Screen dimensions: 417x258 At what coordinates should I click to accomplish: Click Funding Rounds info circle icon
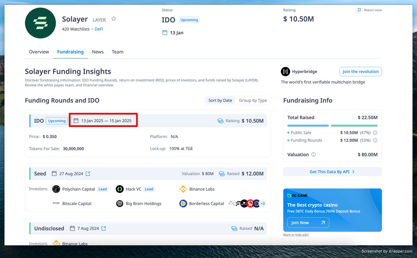375,140
